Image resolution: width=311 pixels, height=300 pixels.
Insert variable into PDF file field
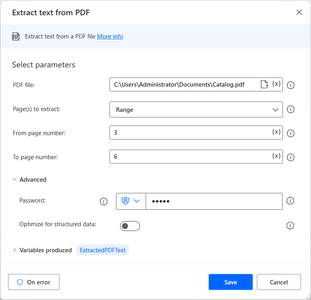click(x=276, y=84)
